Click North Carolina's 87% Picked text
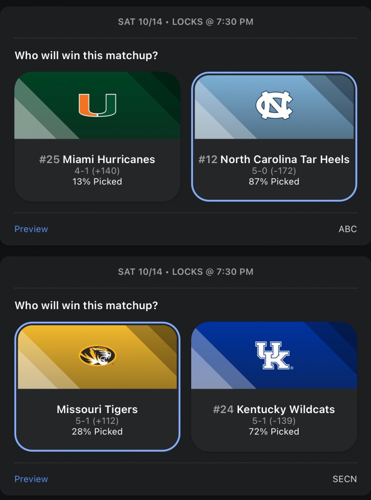Screen dimensions: 371x500 274,182
